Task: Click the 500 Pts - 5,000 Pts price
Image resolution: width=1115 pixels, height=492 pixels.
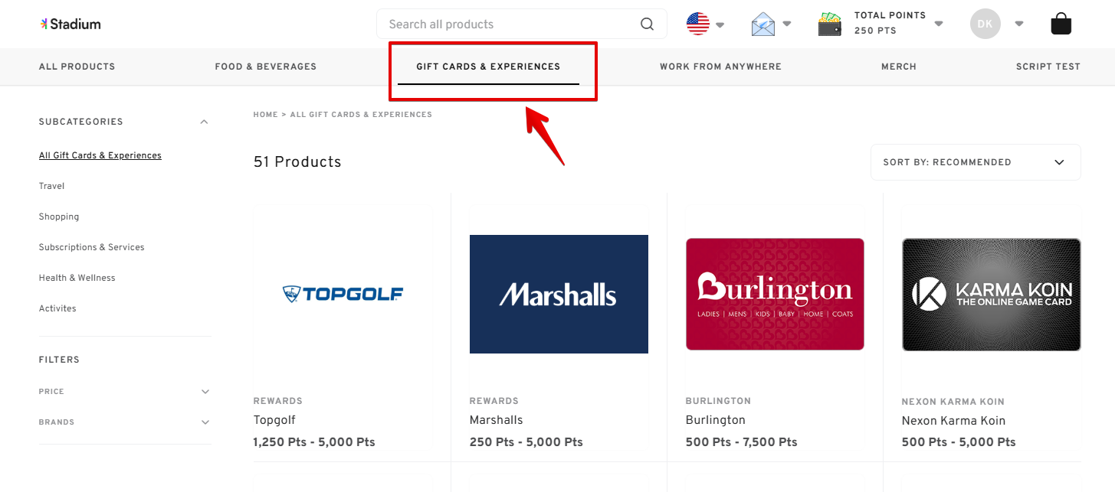Action: [959, 442]
